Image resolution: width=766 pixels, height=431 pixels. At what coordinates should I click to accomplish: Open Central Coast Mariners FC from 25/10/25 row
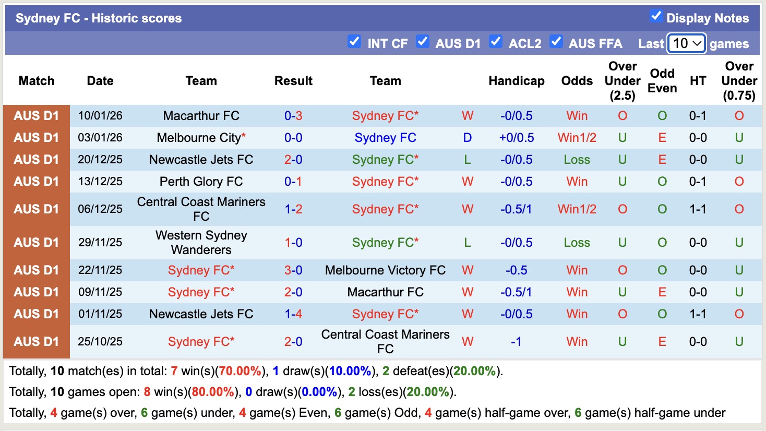[x=385, y=341]
